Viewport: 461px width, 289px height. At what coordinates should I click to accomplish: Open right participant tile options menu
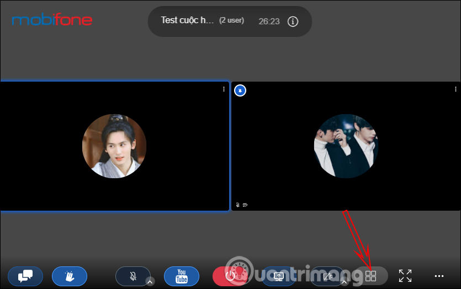click(455, 89)
